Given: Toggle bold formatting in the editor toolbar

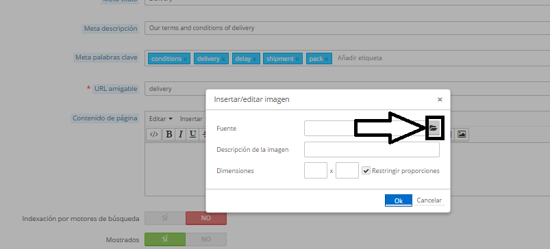Looking at the screenshot, I should [x=168, y=134].
